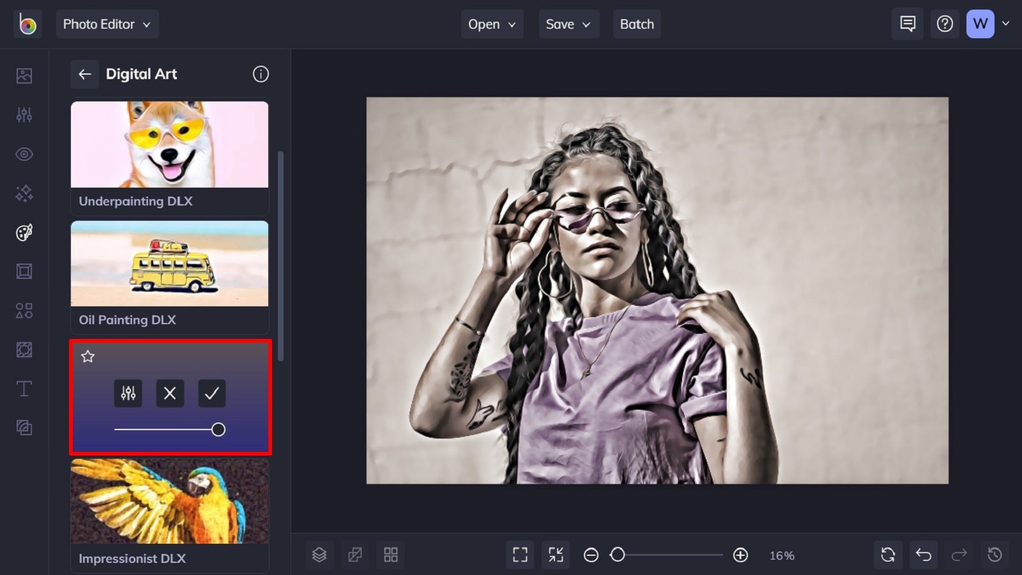Expand the Open menu

[492, 24]
